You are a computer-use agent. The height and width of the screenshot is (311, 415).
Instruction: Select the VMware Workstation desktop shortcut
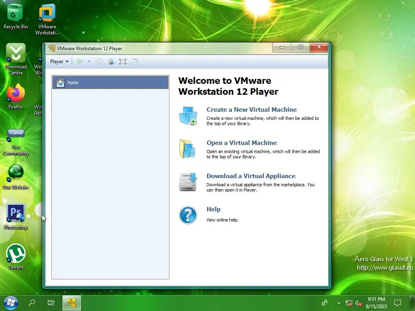(47, 19)
